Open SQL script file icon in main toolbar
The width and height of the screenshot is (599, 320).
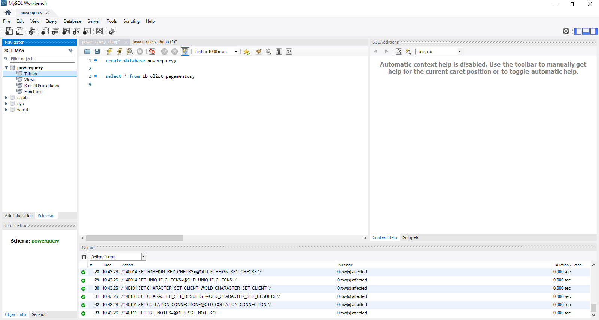[x=19, y=31]
